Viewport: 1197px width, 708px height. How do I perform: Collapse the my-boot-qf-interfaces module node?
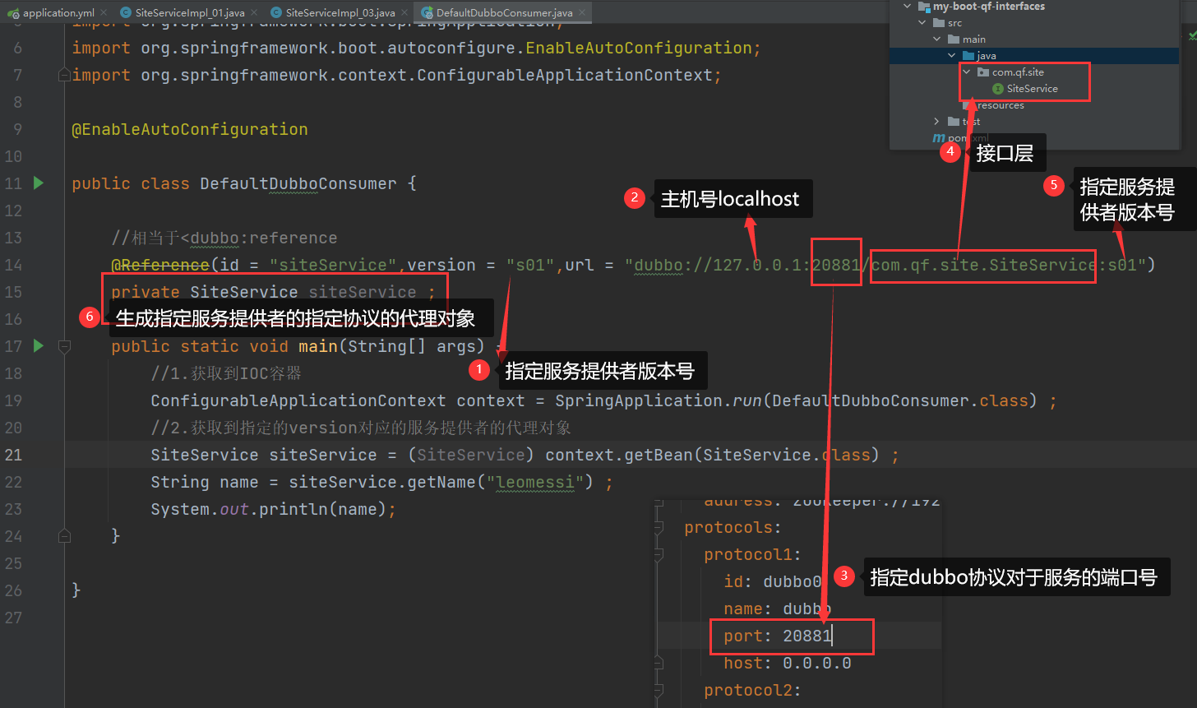(x=908, y=7)
